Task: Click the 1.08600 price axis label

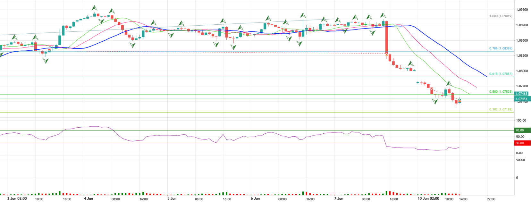Action: coord(521,40)
